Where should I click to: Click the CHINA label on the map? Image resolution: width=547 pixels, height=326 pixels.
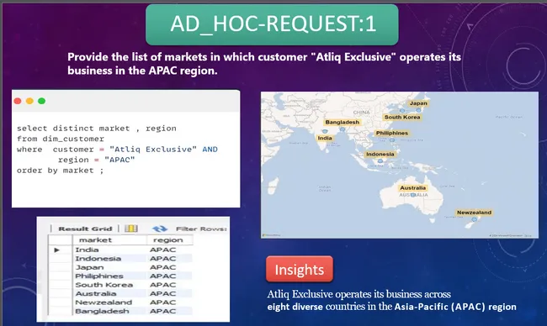coord(361,112)
